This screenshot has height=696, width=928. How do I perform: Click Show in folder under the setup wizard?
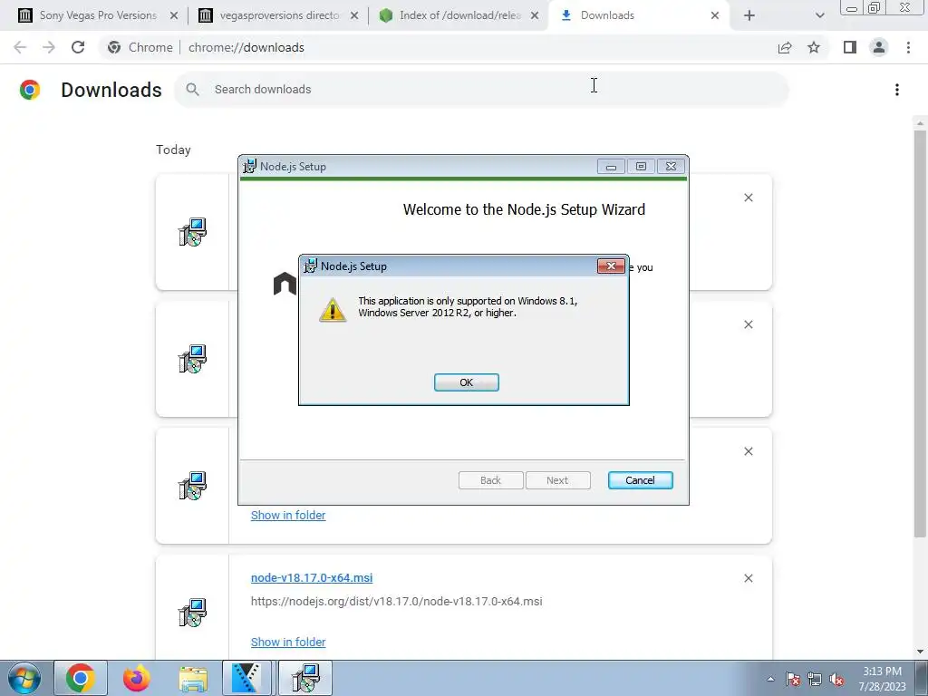tap(288, 515)
